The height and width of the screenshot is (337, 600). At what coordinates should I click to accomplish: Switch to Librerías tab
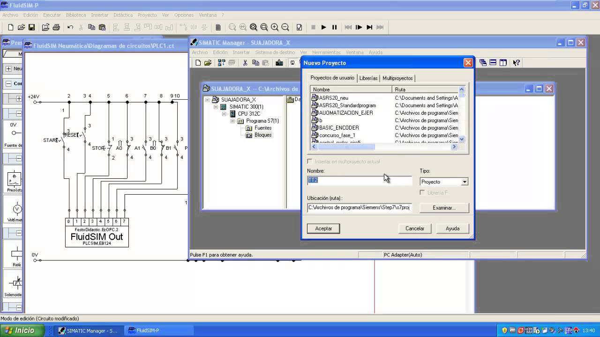(x=368, y=78)
